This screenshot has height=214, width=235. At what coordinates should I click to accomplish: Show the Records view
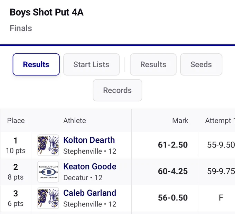click(x=117, y=90)
